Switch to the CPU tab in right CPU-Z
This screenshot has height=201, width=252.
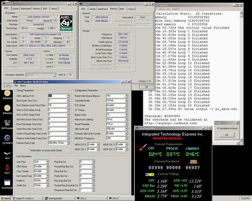click(x=83, y=9)
